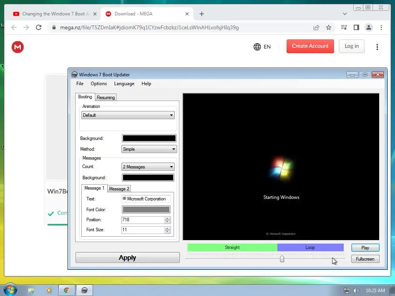Screen dimensions: 395x296
Task: Open network tray icon
Action: (347, 291)
